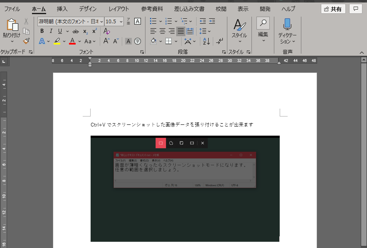Screen dimensions: 367x248
Task: Open the numbered list style dropdown
Action: coord(176,21)
